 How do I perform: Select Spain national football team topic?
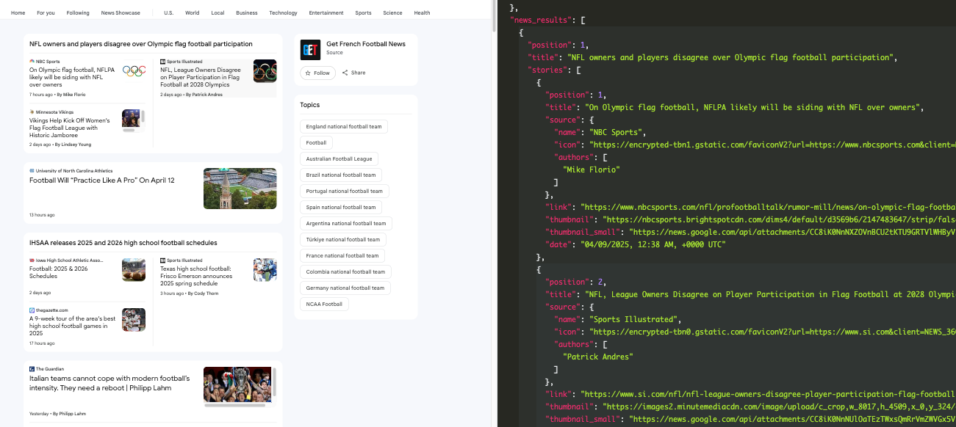point(341,207)
